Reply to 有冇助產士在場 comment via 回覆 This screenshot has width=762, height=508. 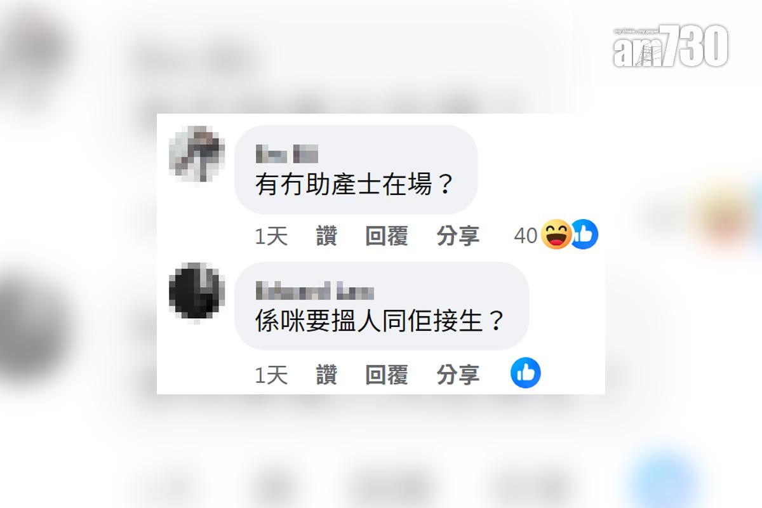[386, 236]
